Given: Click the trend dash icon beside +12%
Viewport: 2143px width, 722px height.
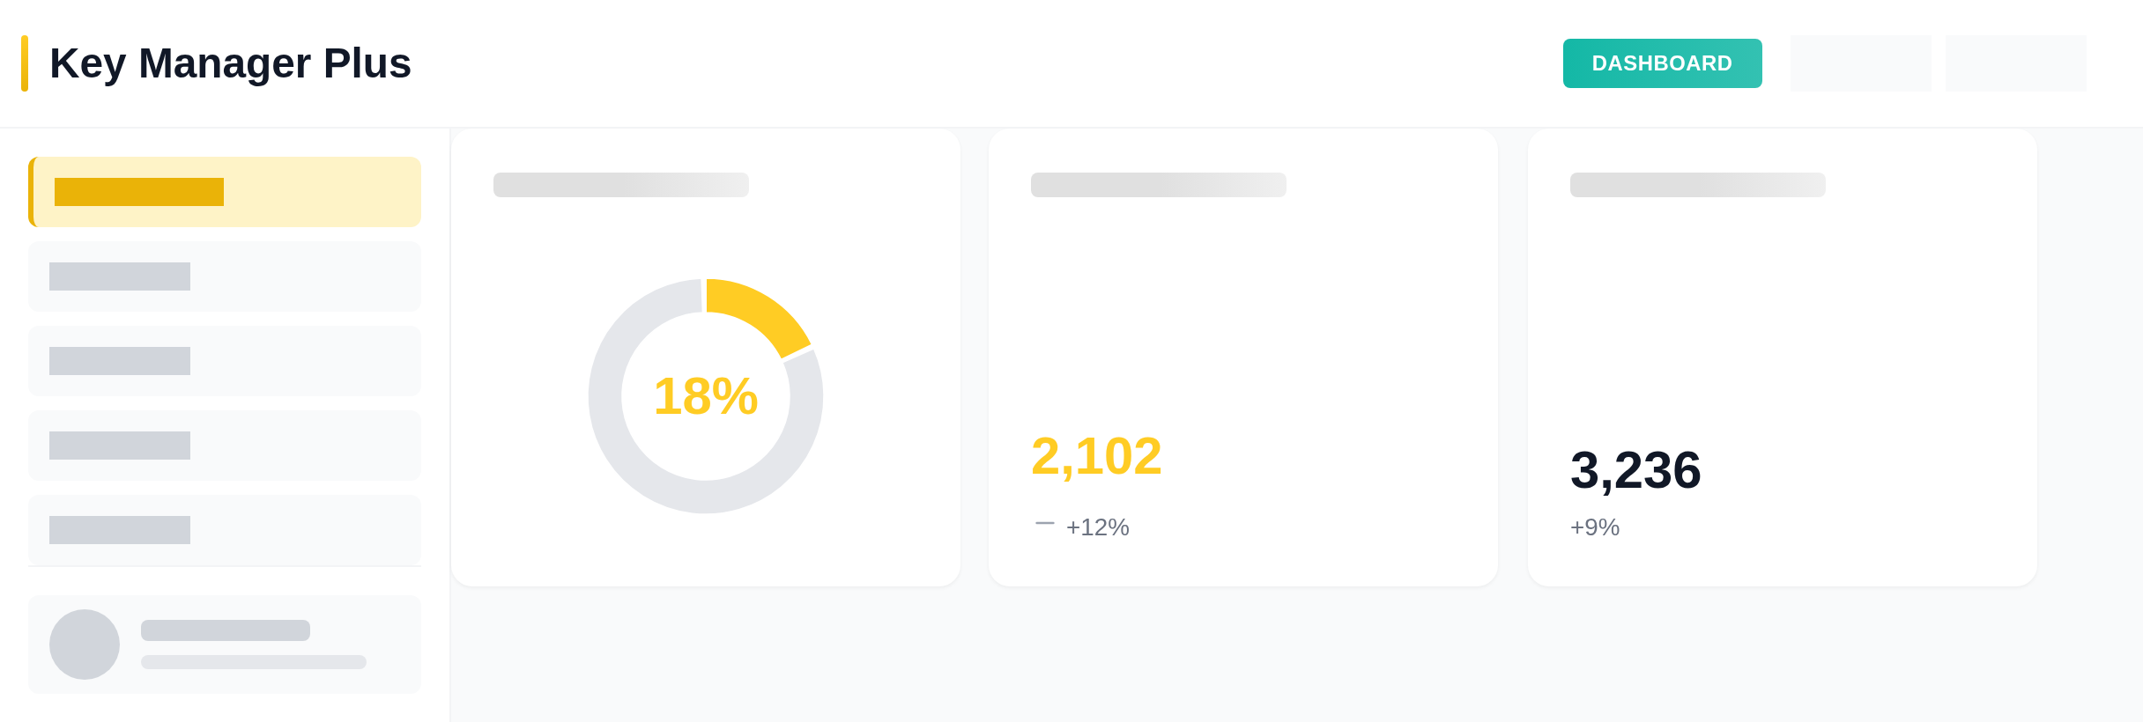Looking at the screenshot, I should [x=1045, y=523].
